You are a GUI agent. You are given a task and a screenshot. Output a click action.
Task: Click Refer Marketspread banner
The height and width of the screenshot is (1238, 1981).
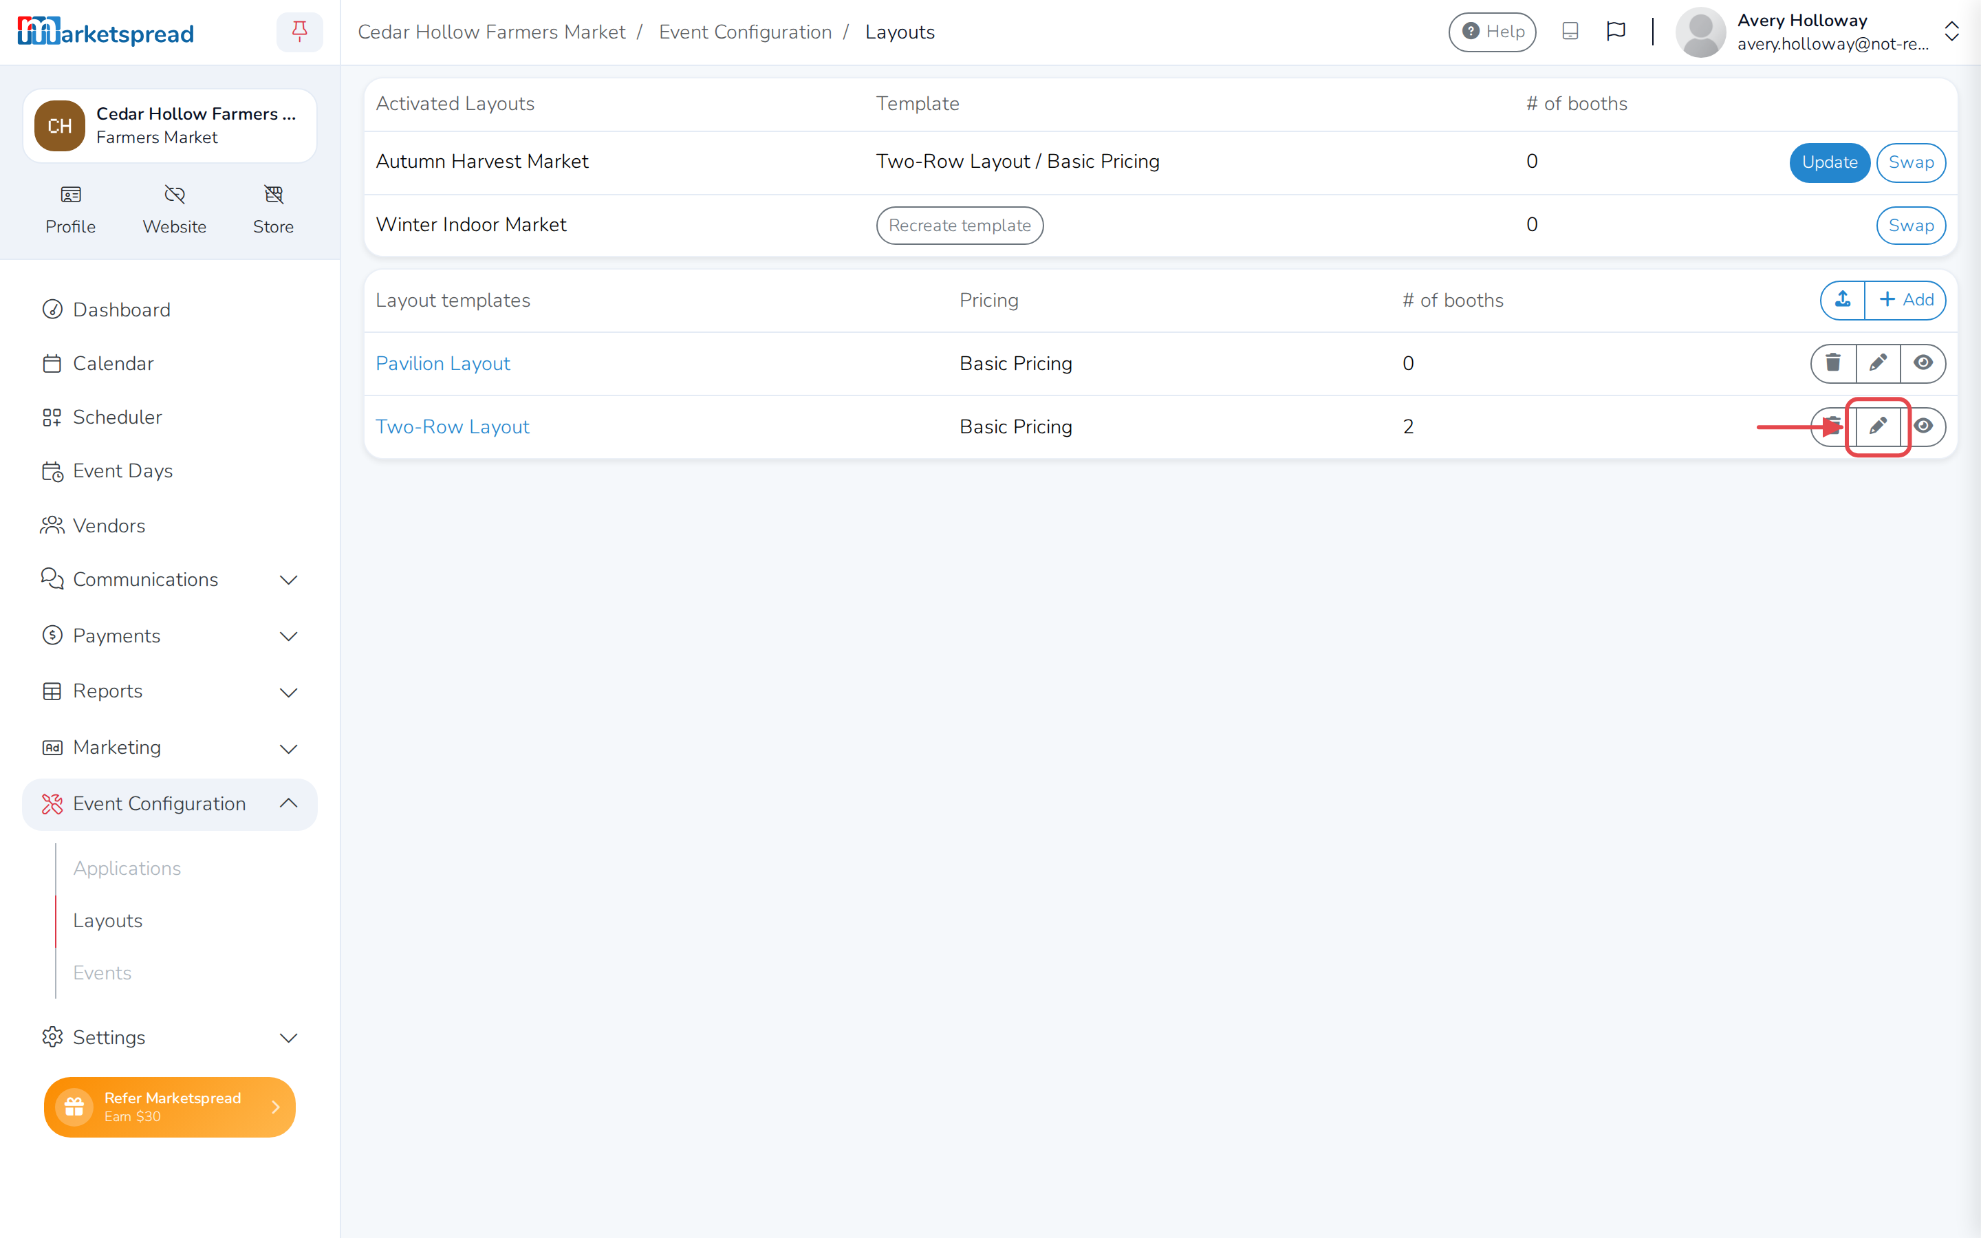(169, 1107)
